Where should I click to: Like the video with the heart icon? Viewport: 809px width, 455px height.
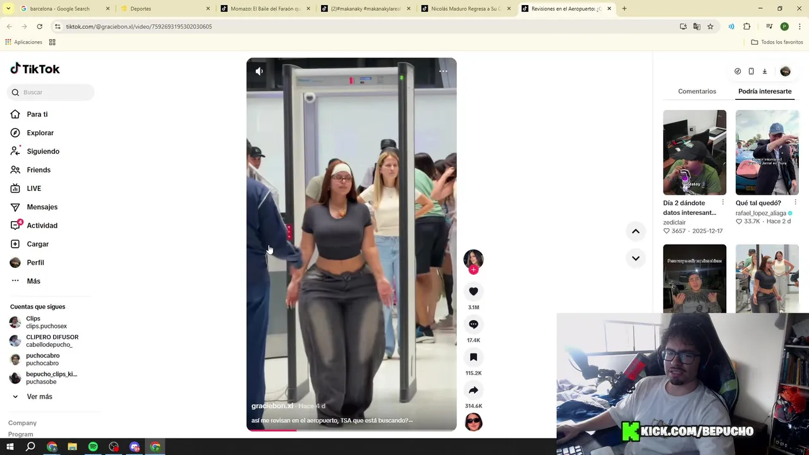coord(473,291)
